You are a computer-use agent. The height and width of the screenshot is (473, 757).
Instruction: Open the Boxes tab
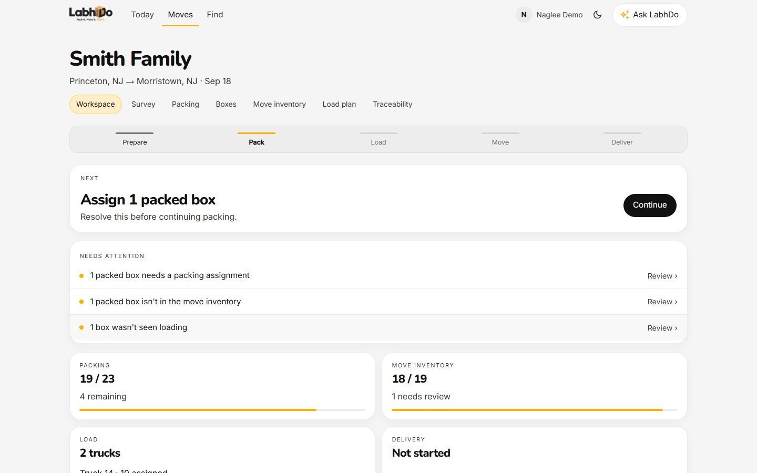[x=226, y=104]
